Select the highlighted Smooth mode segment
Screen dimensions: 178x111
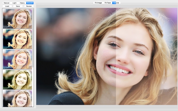(x=30, y=3)
